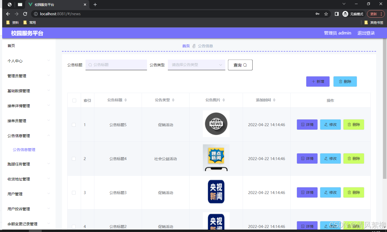Expand 接单员管理 sidebar menu

29,121
